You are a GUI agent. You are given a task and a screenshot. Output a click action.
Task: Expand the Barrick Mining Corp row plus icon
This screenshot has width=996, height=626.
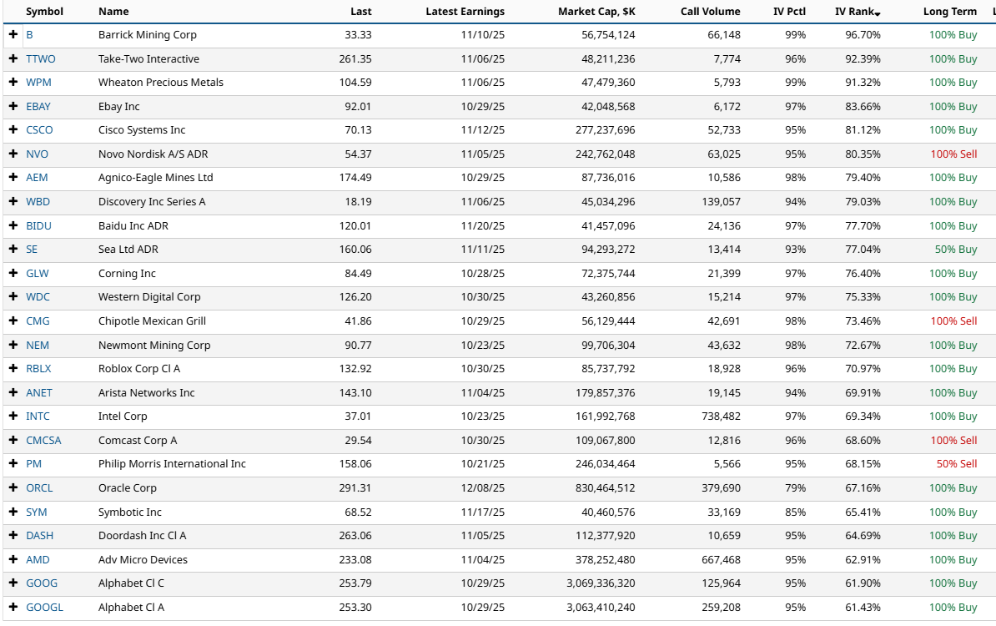pos(13,35)
